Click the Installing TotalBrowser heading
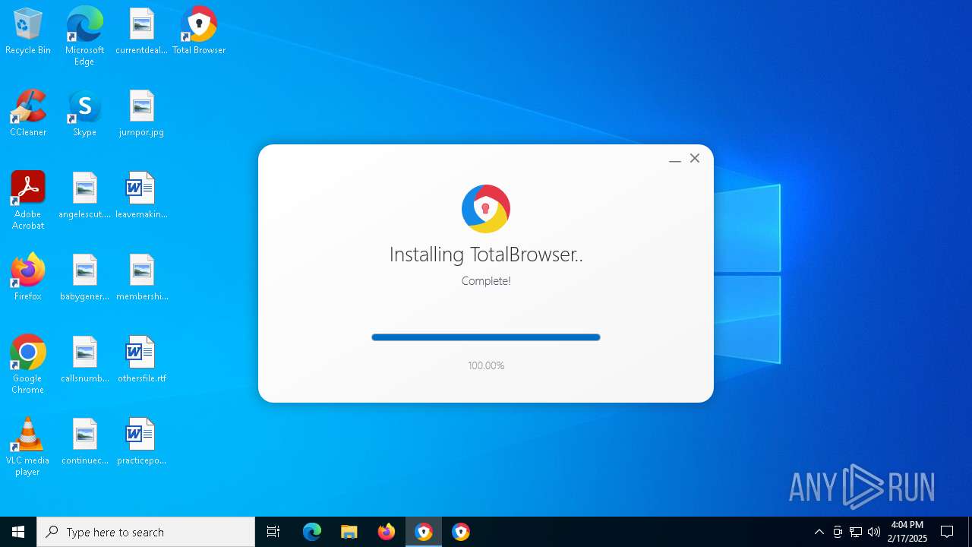Viewport: 972px width, 547px height. tap(486, 255)
